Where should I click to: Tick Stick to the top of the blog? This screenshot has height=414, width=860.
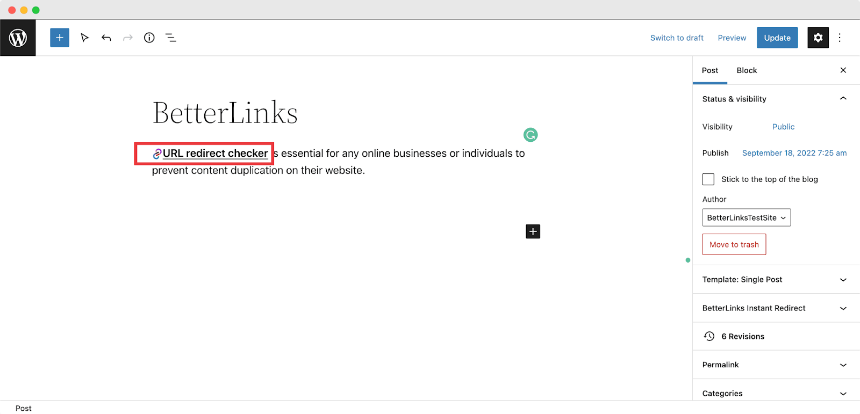pos(708,179)
